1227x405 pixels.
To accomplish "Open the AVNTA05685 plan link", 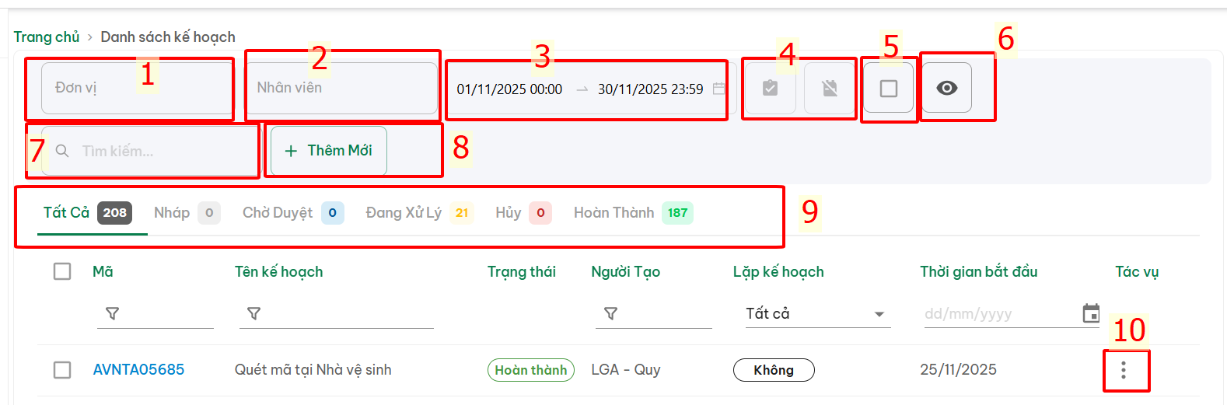I will (x=138, y=370).
